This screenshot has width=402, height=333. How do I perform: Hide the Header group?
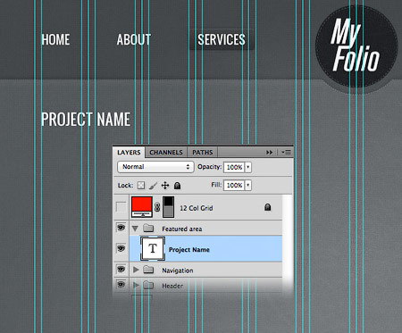tap(121, 285)
